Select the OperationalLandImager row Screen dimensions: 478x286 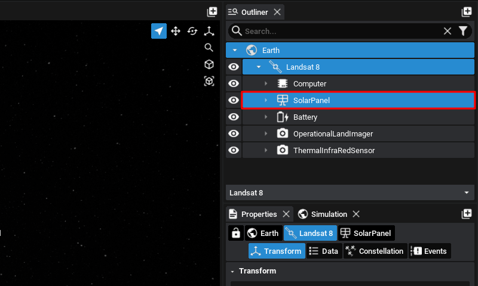[358, 133]
